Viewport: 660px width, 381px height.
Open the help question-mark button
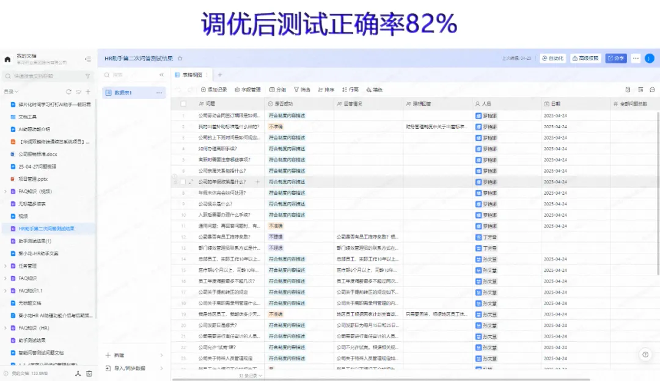[645, 355]
